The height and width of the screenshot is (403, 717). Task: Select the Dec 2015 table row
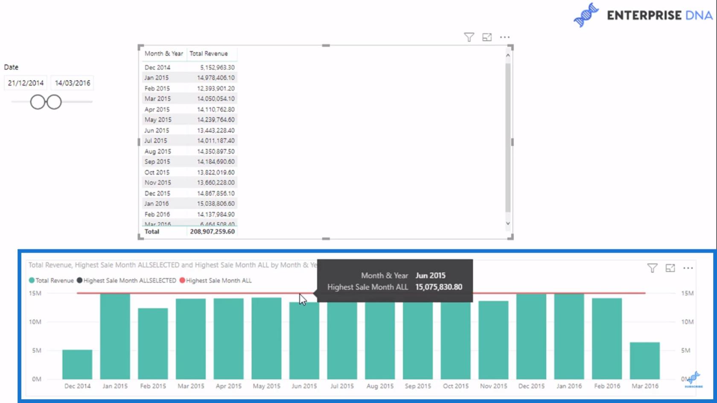point(189,193)
